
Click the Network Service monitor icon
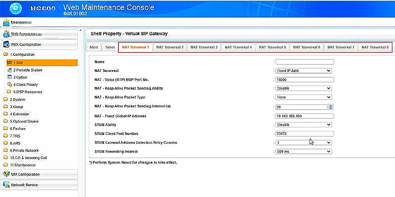[6, 185]
